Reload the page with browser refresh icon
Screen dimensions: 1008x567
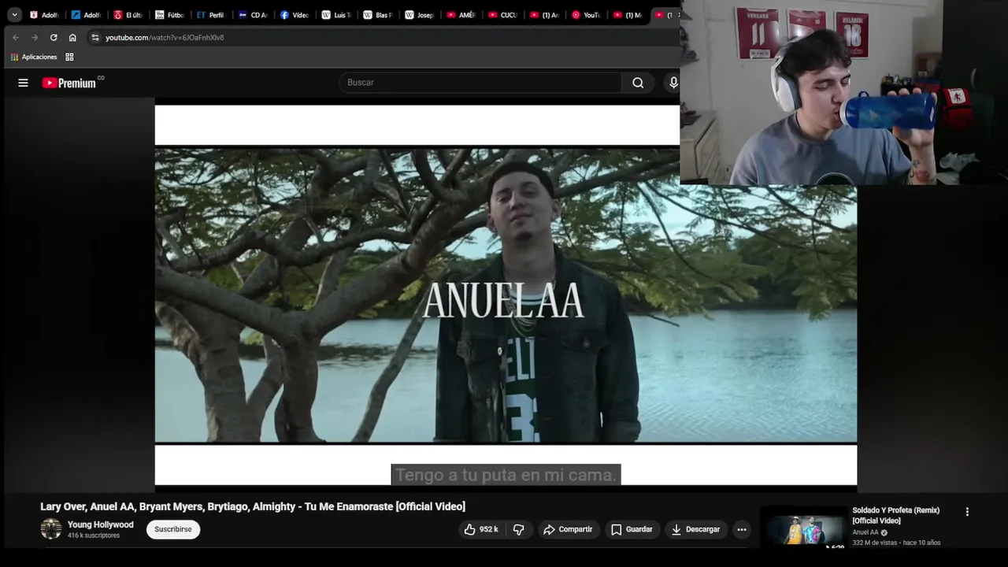(x=54, y=37)
